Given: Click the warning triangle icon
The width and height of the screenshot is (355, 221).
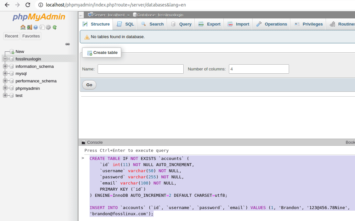Looking at the screenshot, I should pyautogui.click(x=87, y=37).
